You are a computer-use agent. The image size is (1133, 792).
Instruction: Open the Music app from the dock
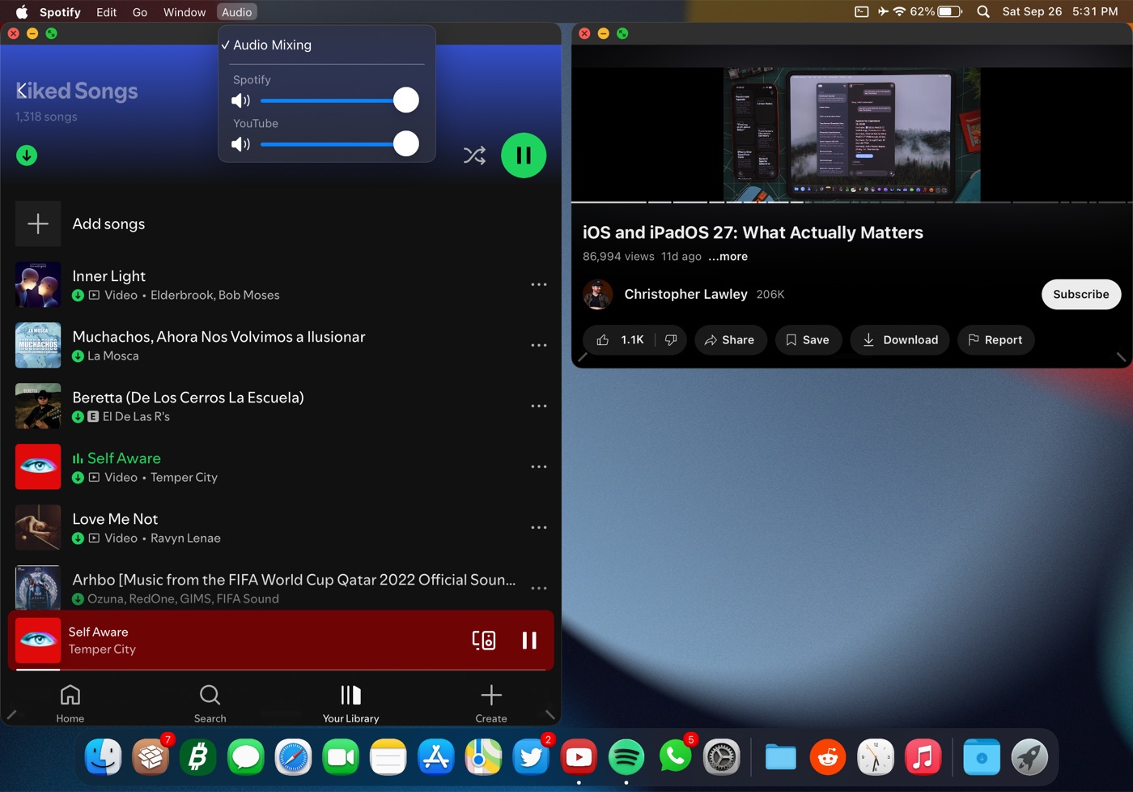923,757
